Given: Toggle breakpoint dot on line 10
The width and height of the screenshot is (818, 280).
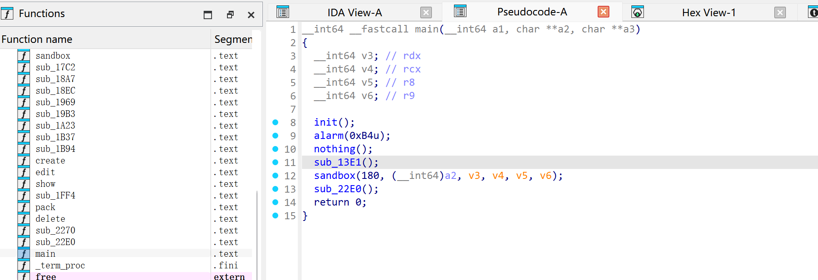Looking at the screenshot, I should (275, 149).
